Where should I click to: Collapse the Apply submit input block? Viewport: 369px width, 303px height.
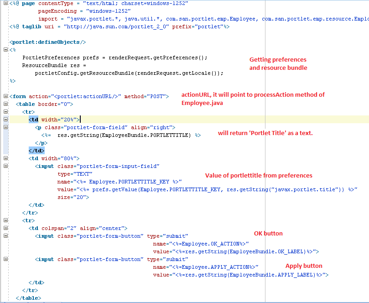pos(5,259)
